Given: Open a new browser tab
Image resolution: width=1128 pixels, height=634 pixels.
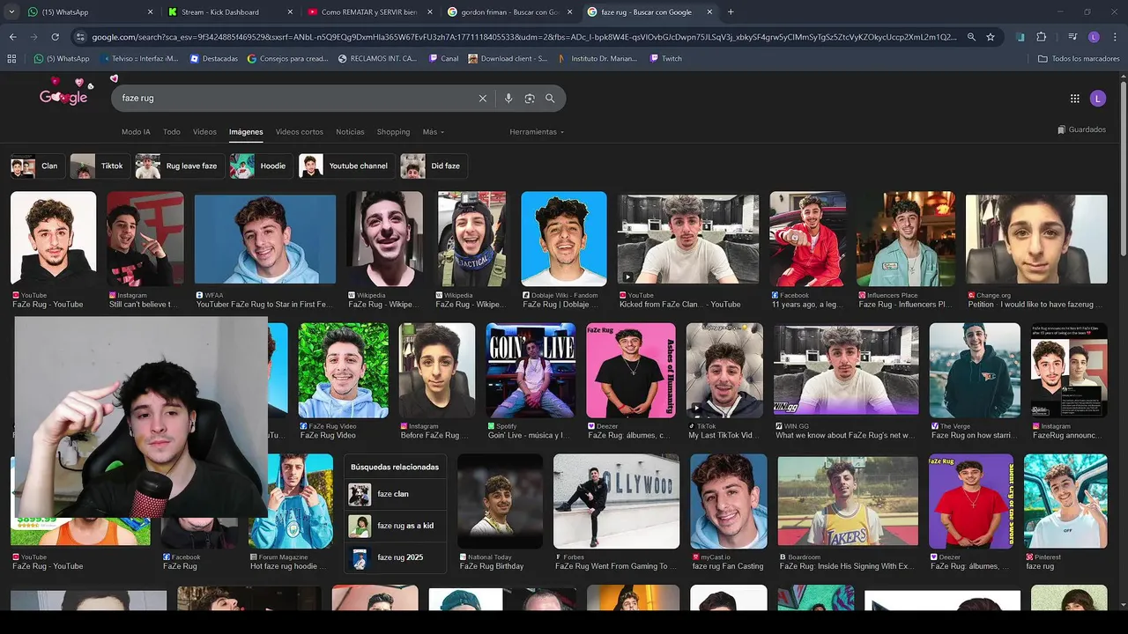Looking at the screenshot, I should [731, 12].
